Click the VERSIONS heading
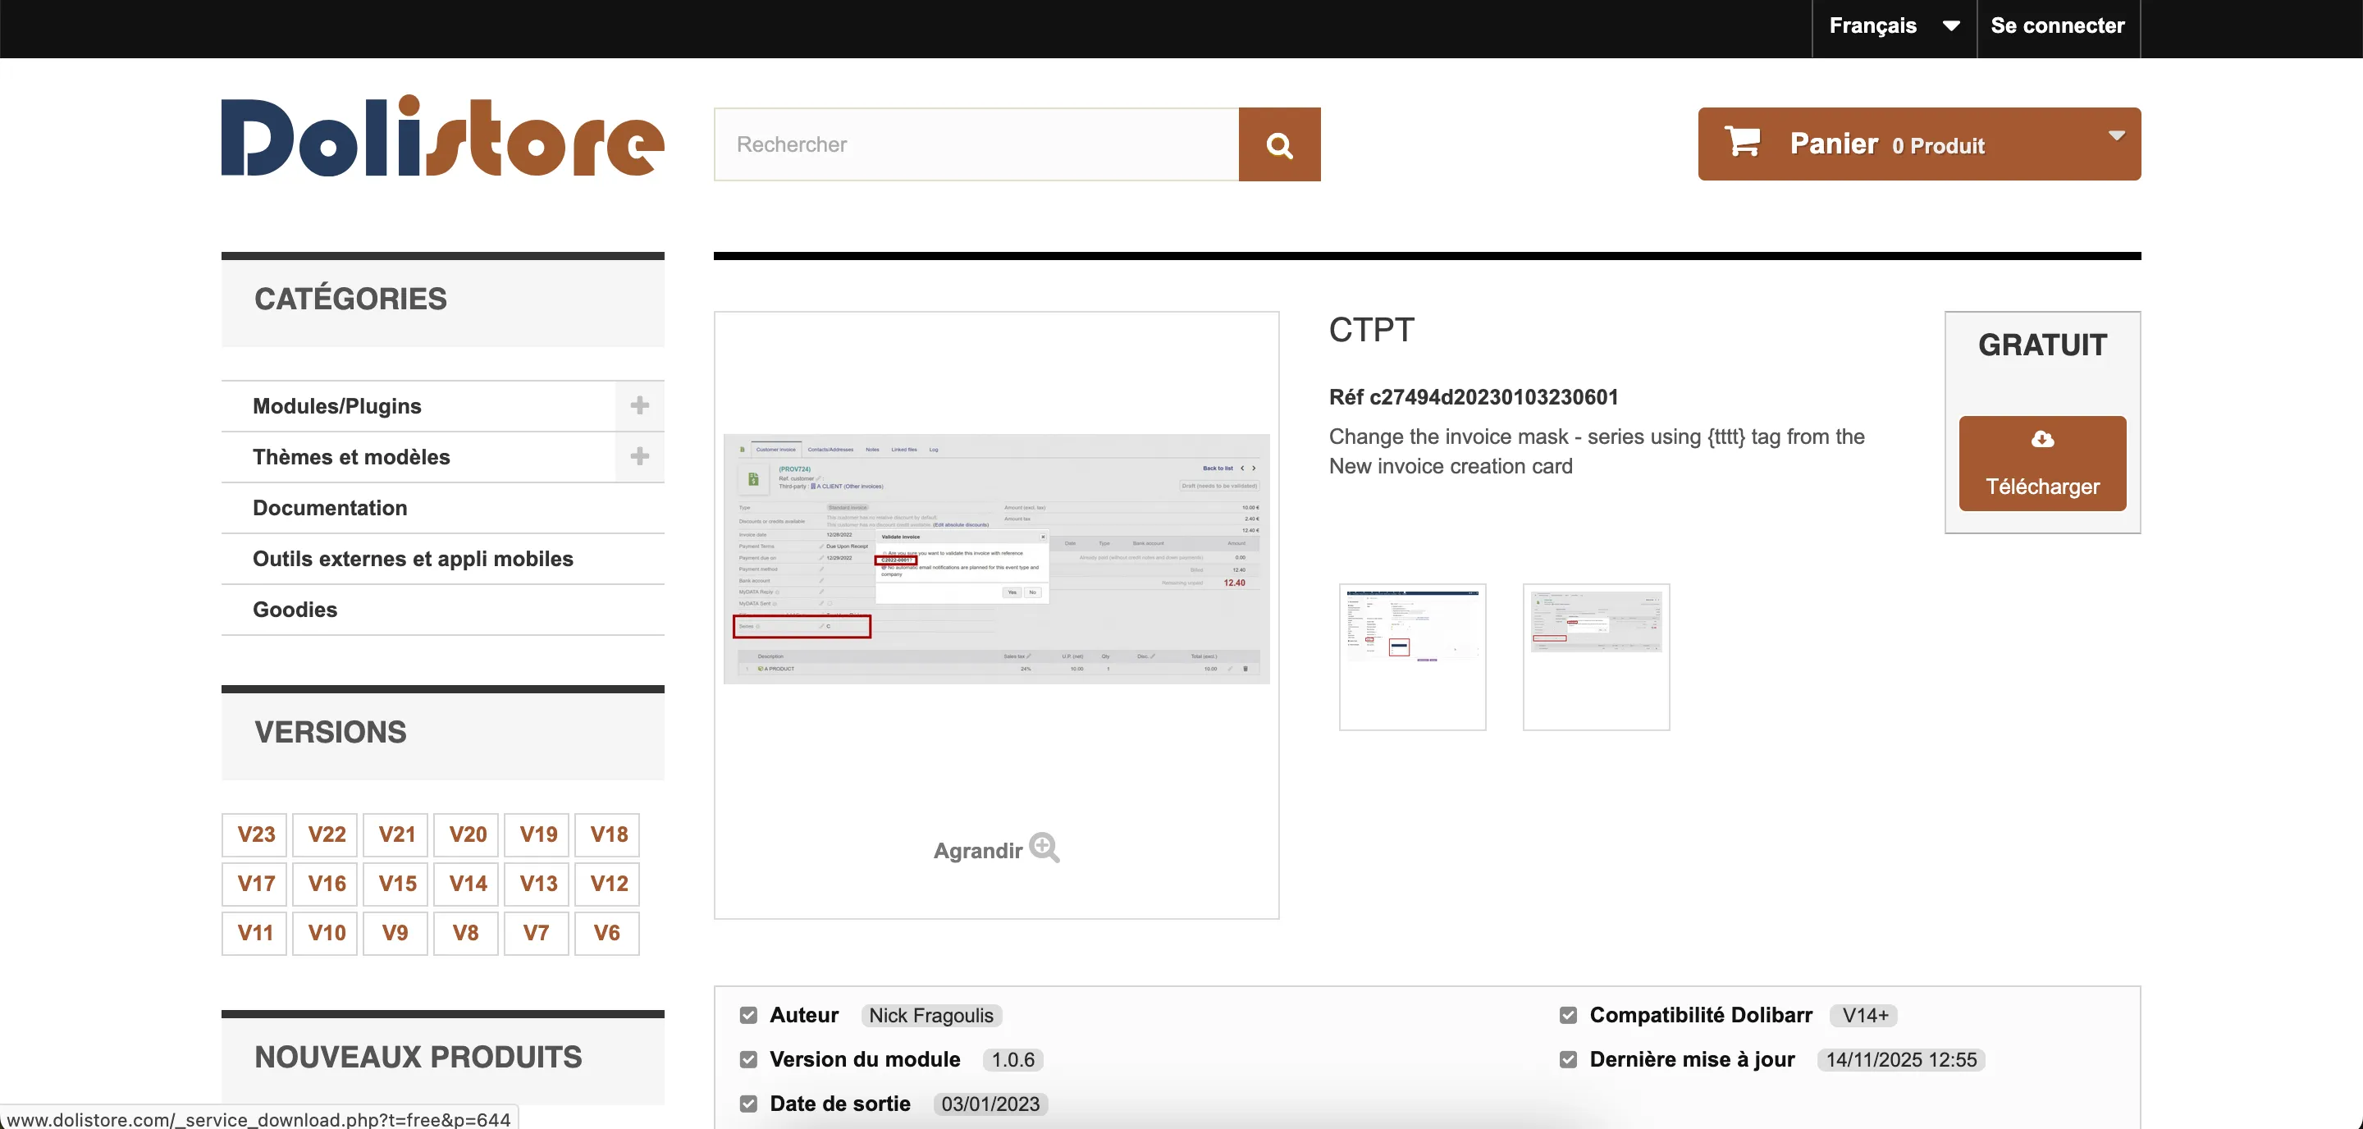 tap(330, 732)
